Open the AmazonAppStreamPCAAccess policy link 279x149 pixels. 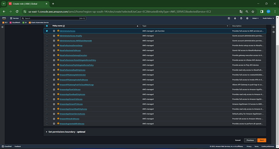[71, 104]
